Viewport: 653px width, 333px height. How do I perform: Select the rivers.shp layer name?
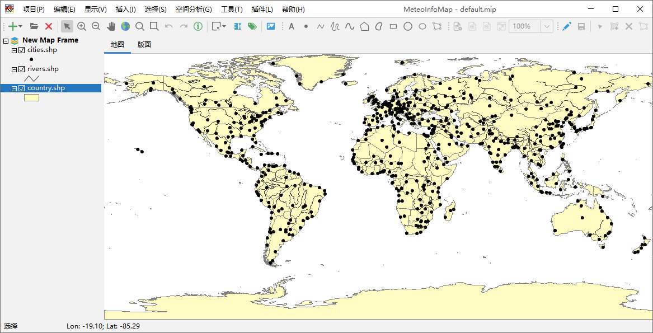pyautogui.click(x=43, y=69)
